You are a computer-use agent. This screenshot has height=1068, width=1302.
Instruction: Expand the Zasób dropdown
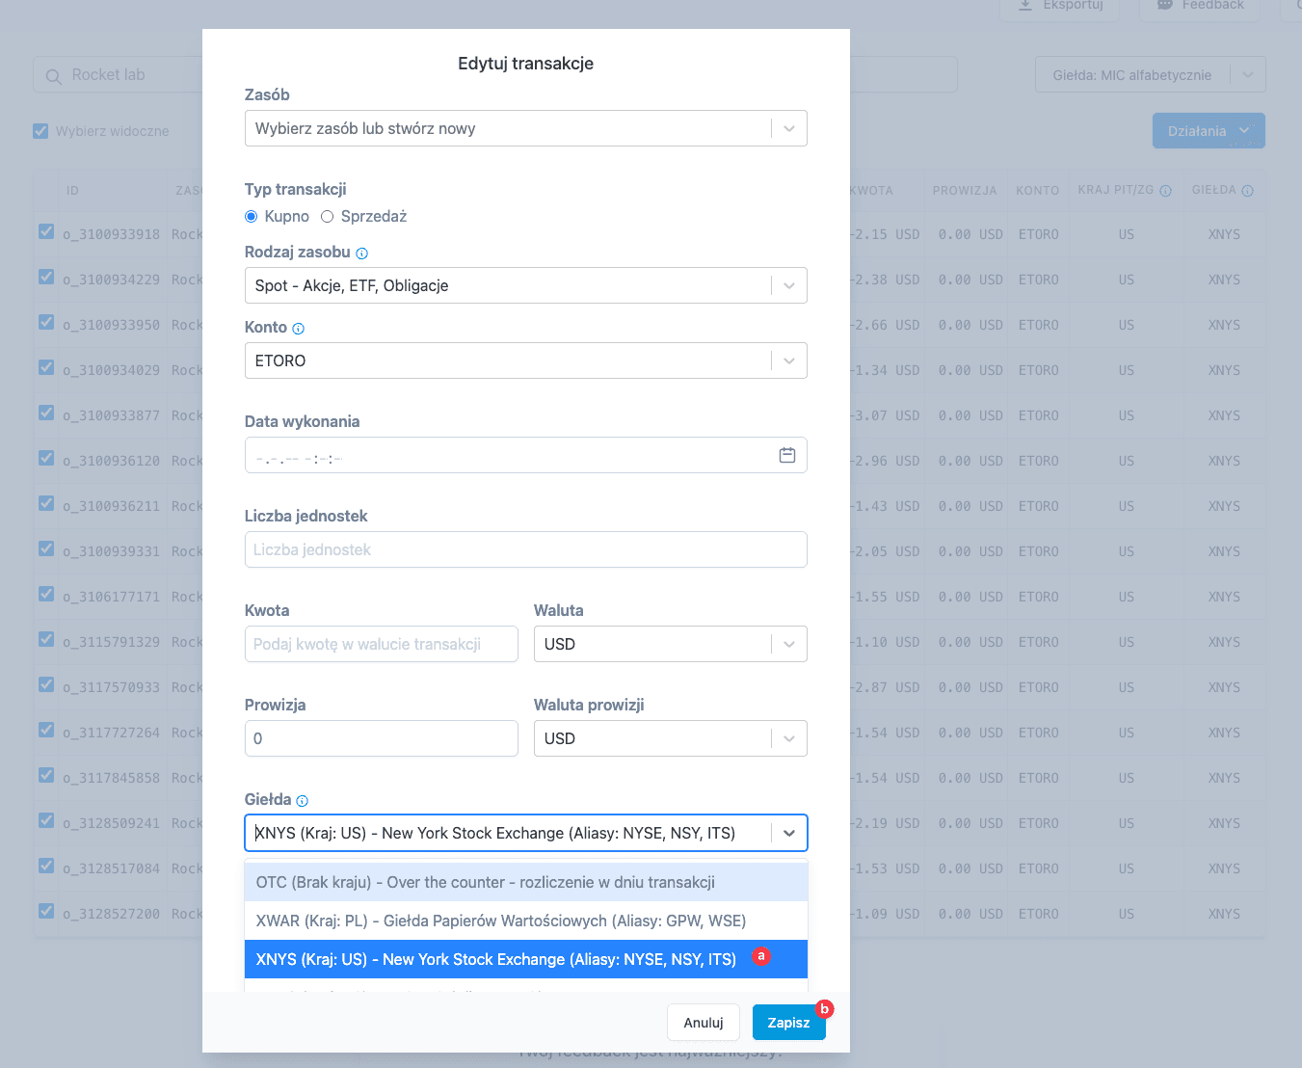(x=788, y=128)
